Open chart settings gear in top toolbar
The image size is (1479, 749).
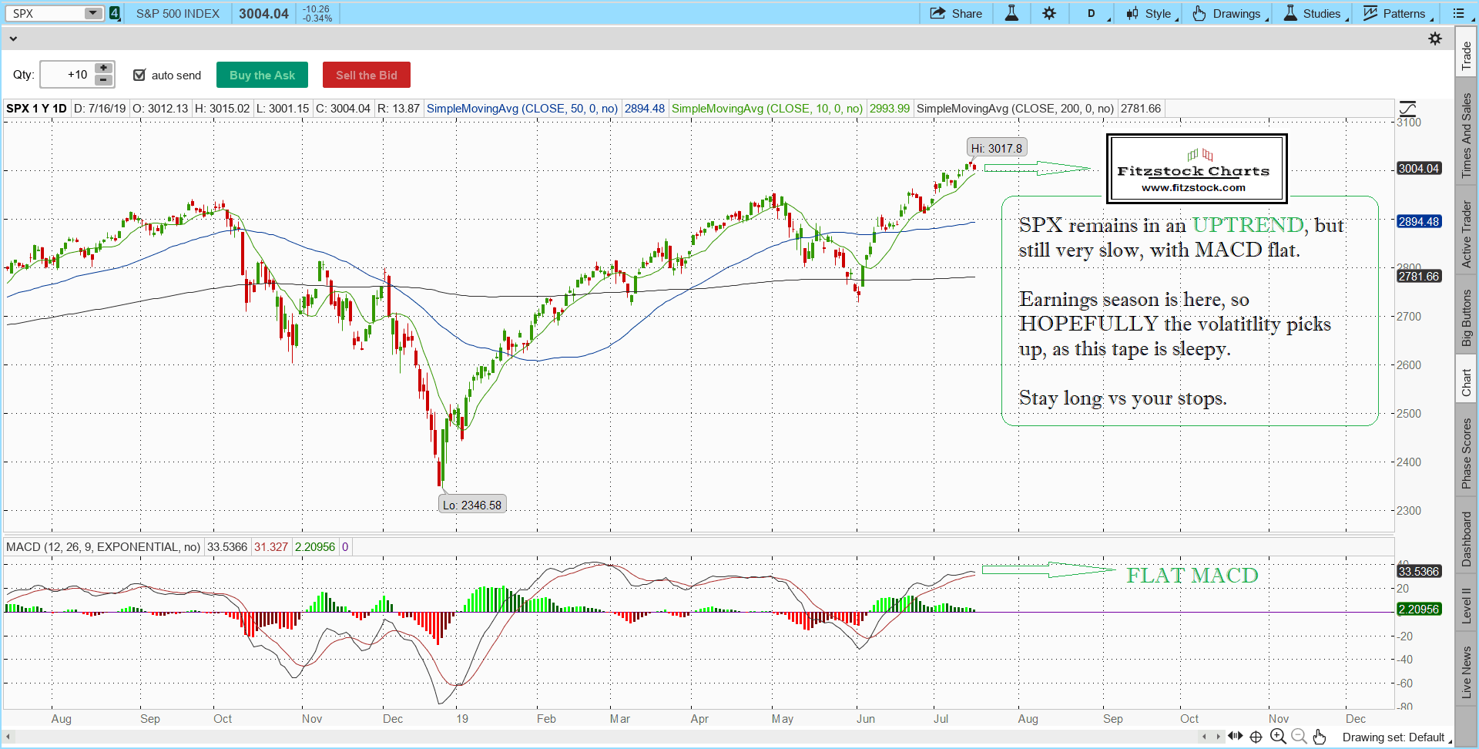click(x=1049, y=13)
